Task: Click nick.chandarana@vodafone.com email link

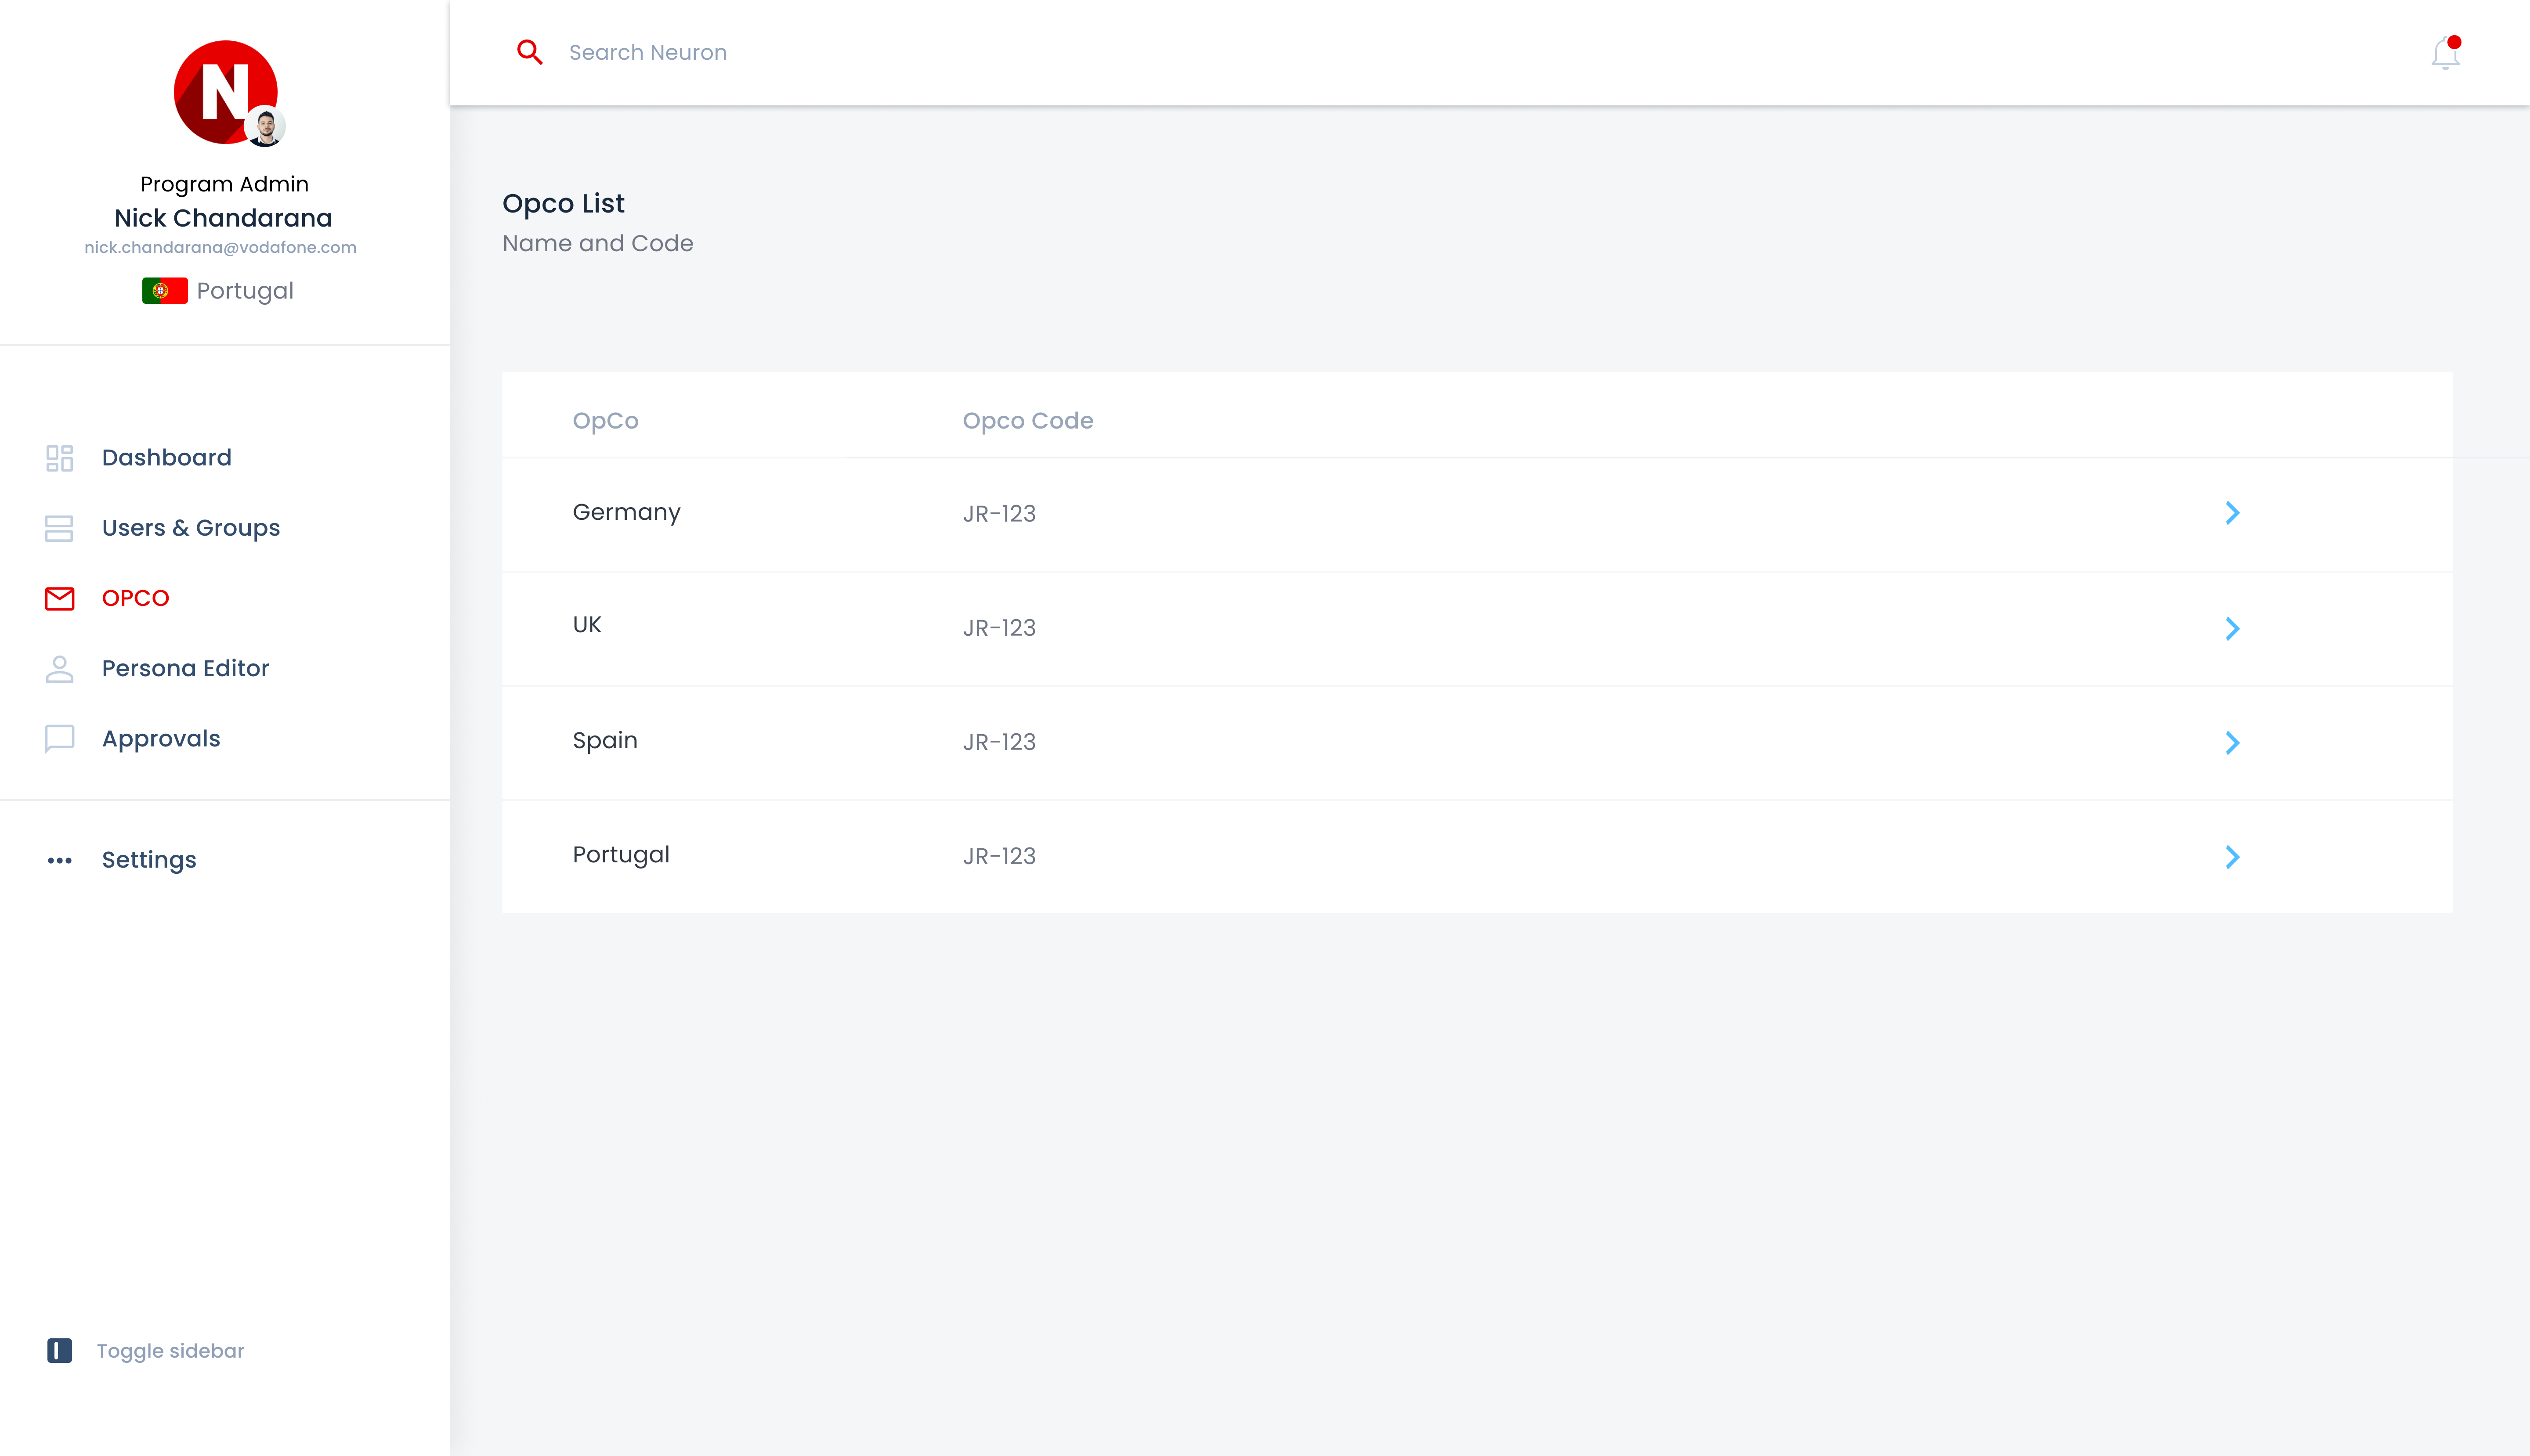Action: click(x=220, y=247)
